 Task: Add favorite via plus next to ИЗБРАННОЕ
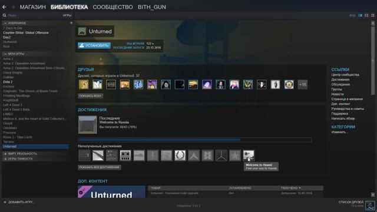(71, 23)
